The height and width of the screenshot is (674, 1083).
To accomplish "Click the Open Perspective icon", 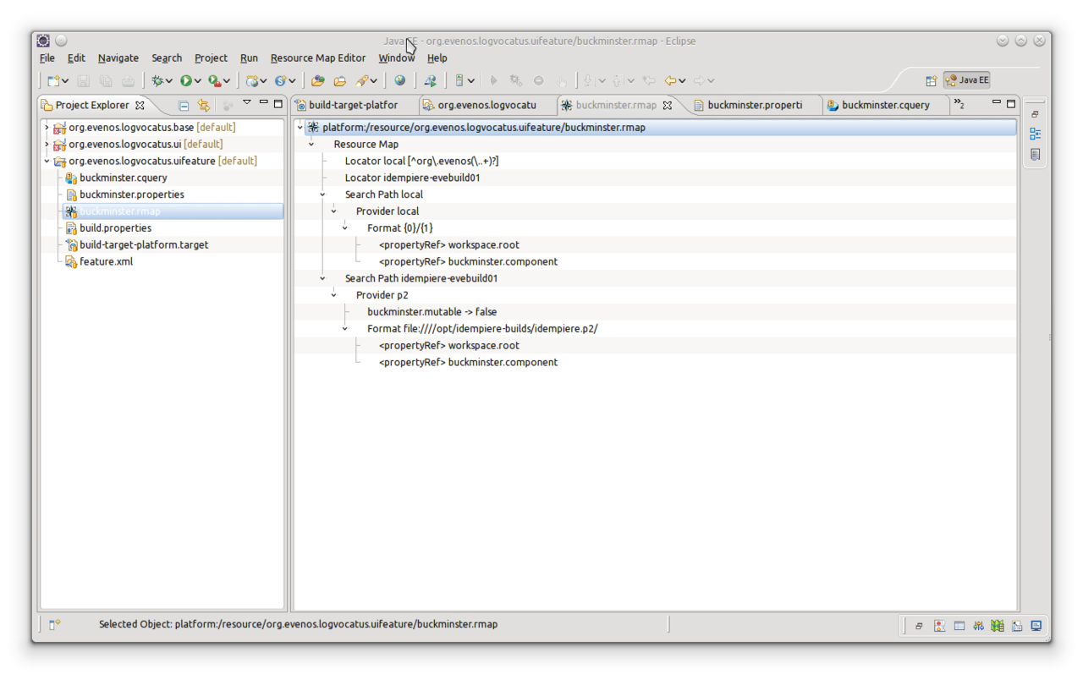I will [x=931, y=80].
